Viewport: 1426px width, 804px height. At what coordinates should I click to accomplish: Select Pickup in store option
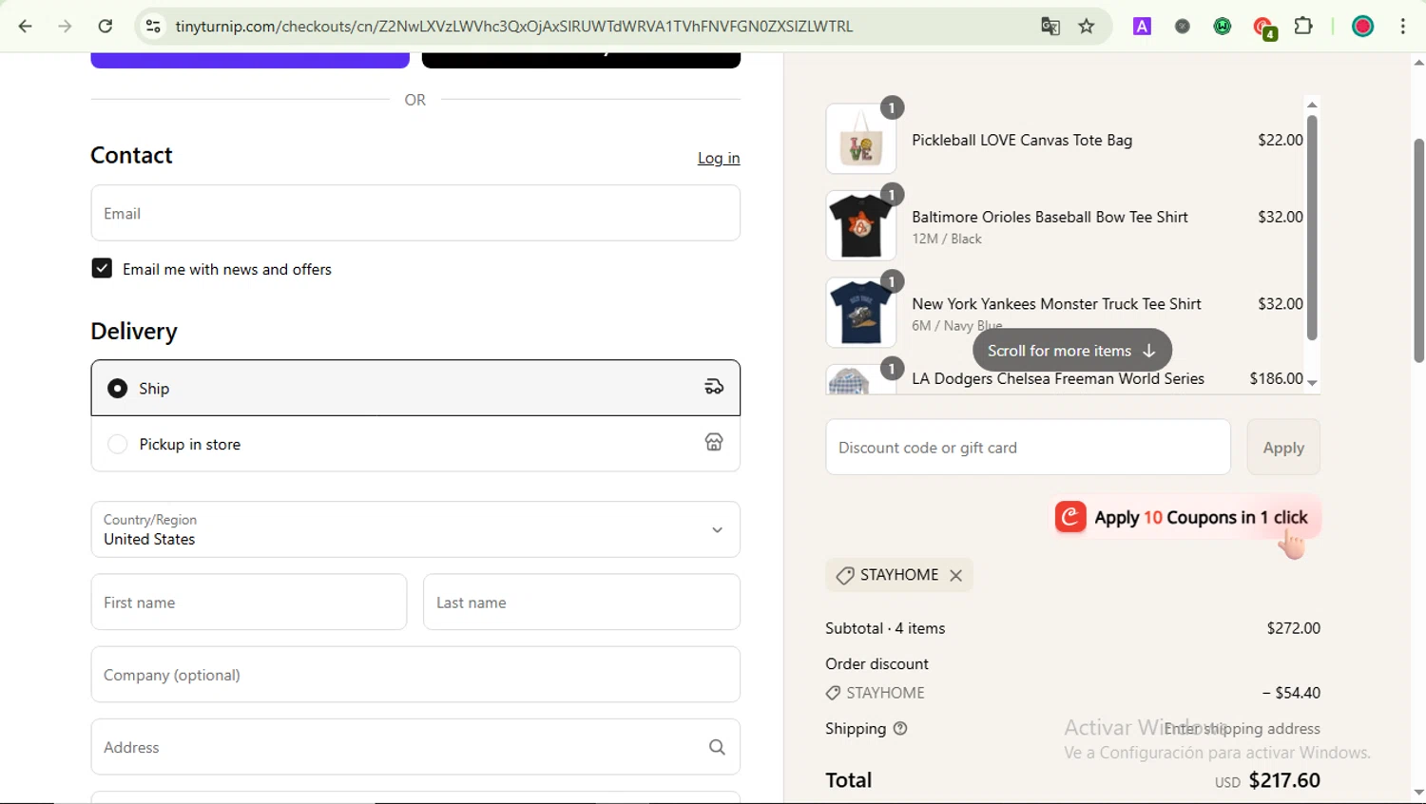click(x=415, y=444)
